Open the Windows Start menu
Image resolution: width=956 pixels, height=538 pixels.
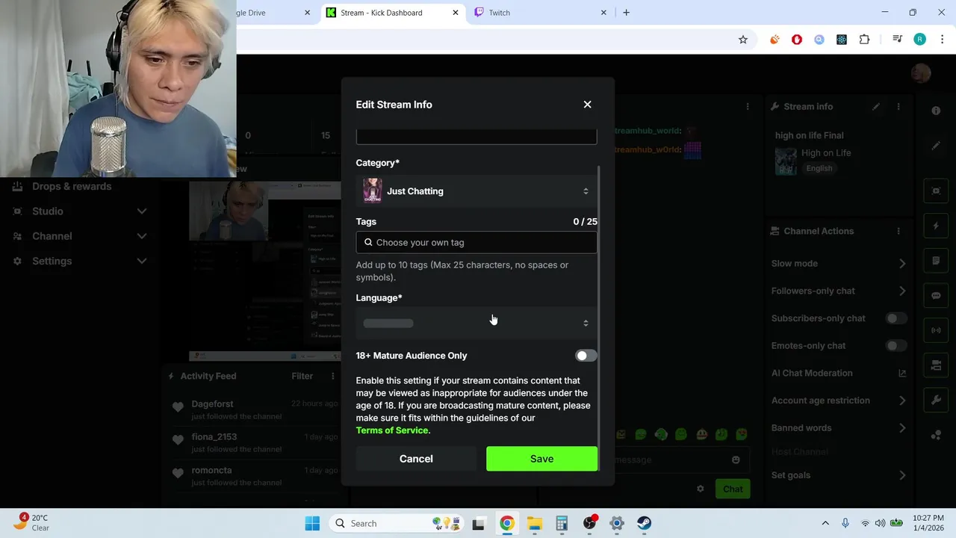[x=312, y=523]
